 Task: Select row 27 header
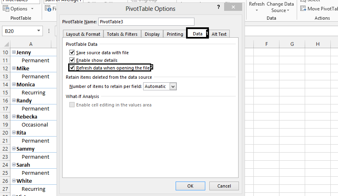pos(5,189)
